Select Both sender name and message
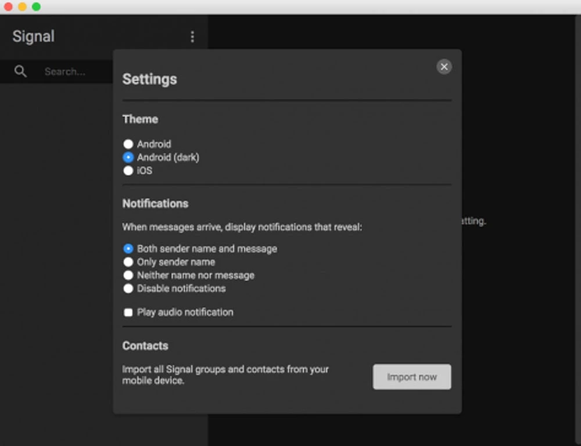Image resolution: width=581 pixels, height=446 pixels. coord(128,249)
